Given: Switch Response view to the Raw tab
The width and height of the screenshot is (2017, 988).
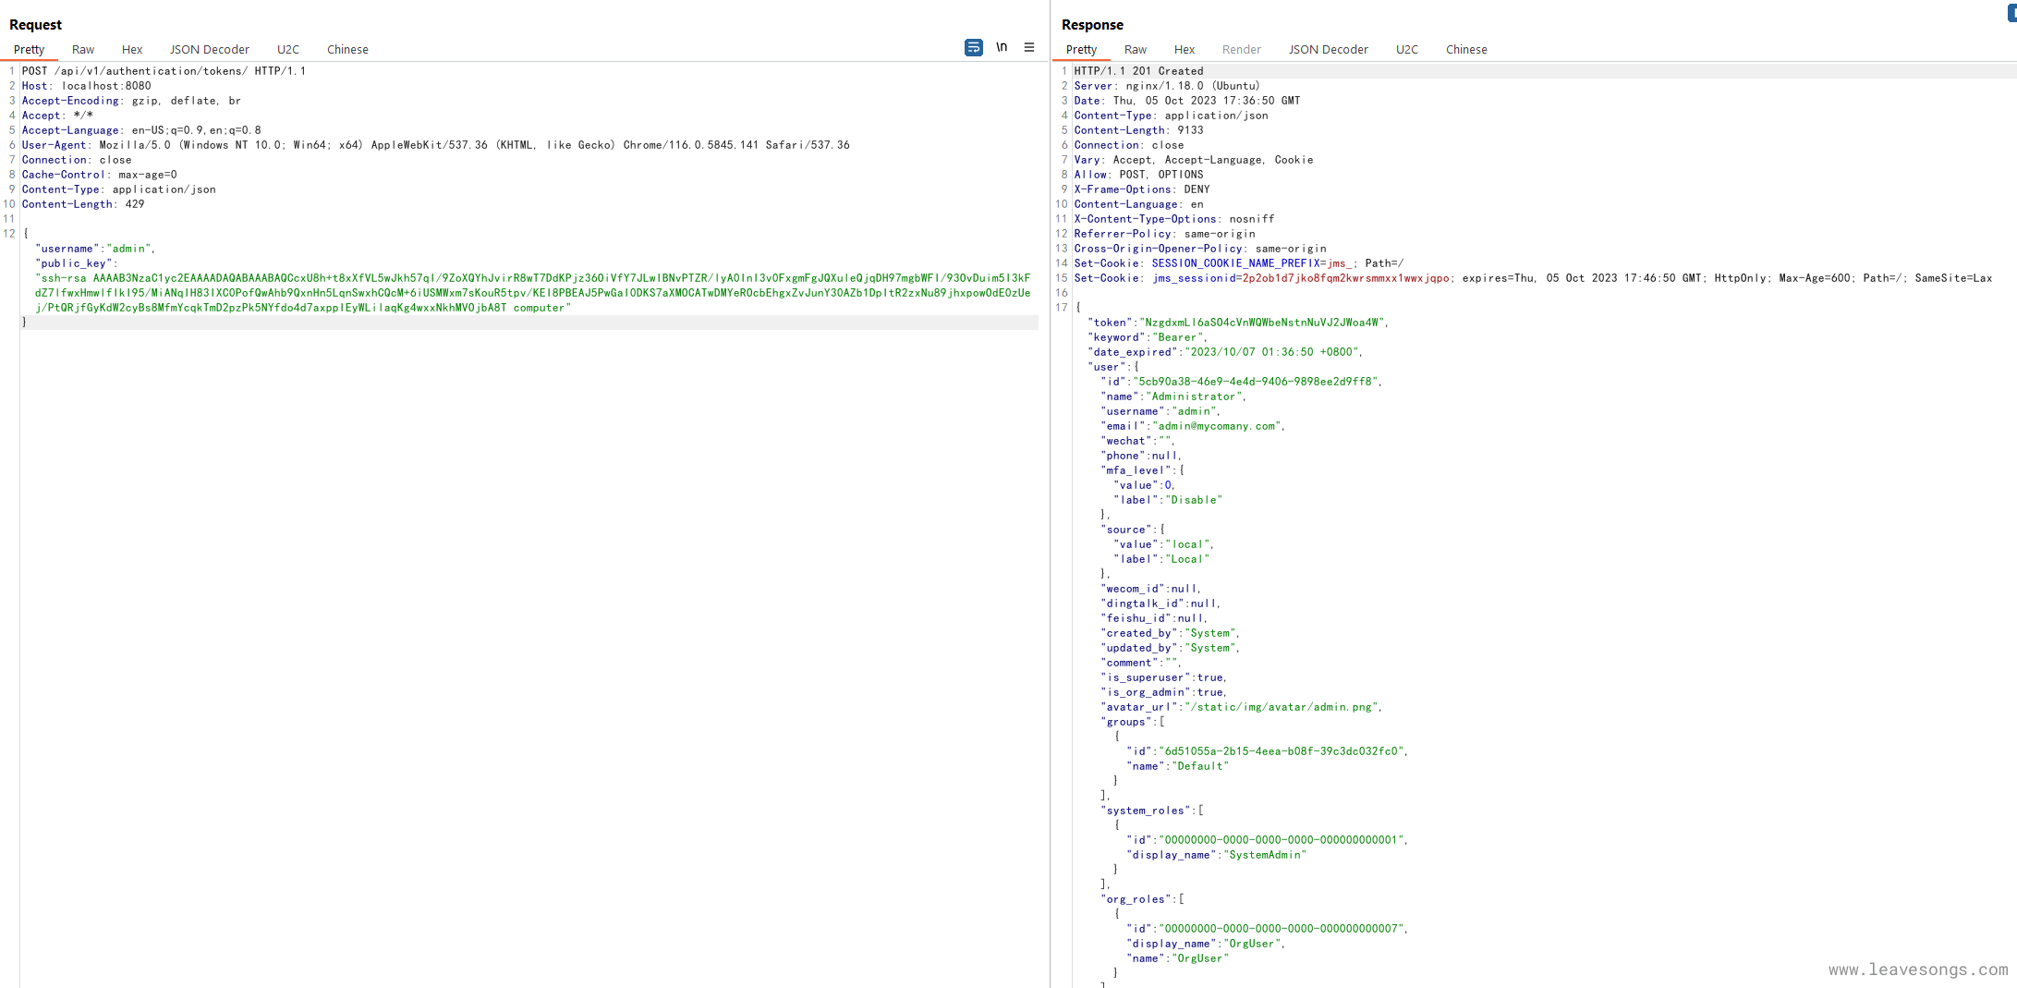Looking at the screenshot, I should [1135, 50].
